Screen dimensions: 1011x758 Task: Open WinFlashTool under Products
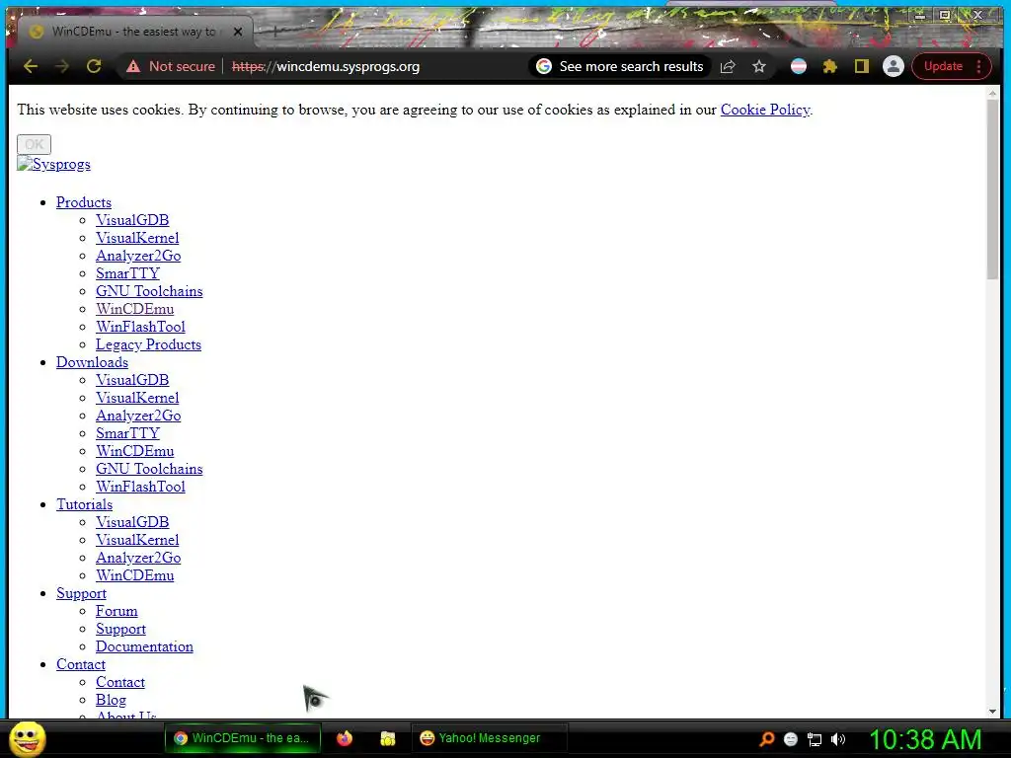[140, 327]
